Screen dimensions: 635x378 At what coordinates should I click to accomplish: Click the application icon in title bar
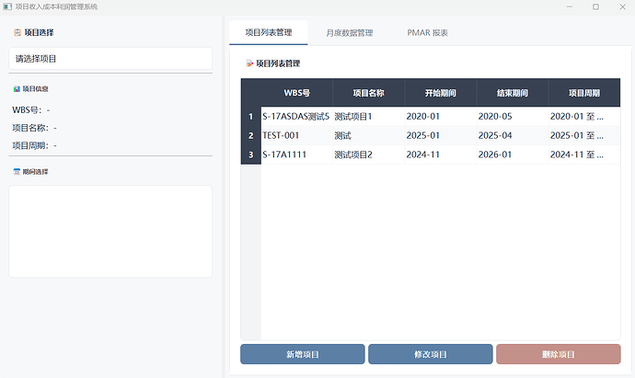pyautogui.click(x=7, y=6)
